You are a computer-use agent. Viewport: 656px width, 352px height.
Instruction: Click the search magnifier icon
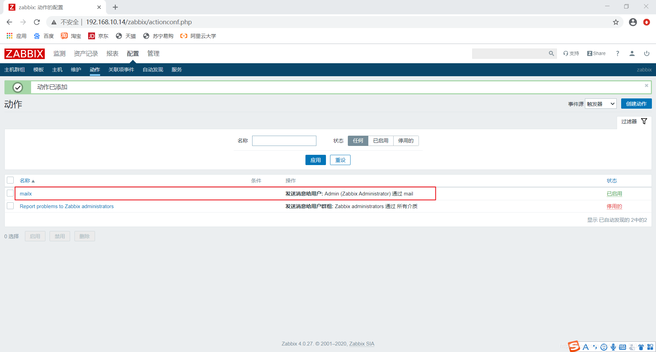coord(551,54)
